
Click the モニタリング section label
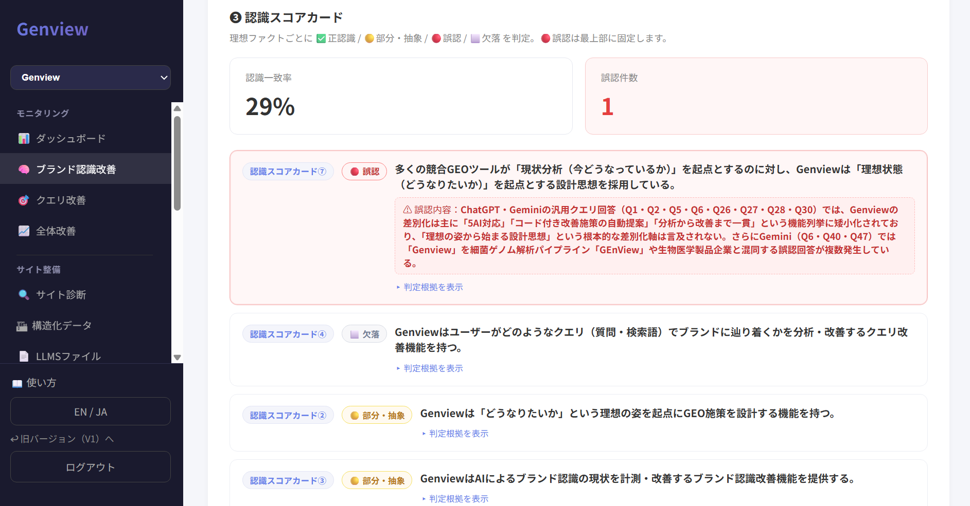(43, 114)
